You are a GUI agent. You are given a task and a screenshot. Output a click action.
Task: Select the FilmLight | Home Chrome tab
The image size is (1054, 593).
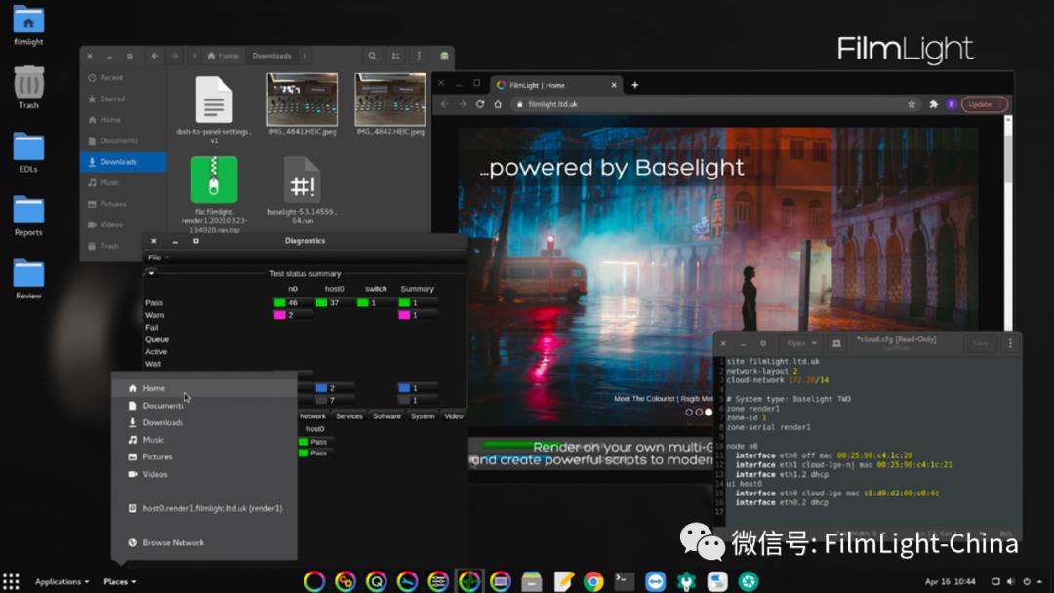pyautogui.click(x=556, y=85)
